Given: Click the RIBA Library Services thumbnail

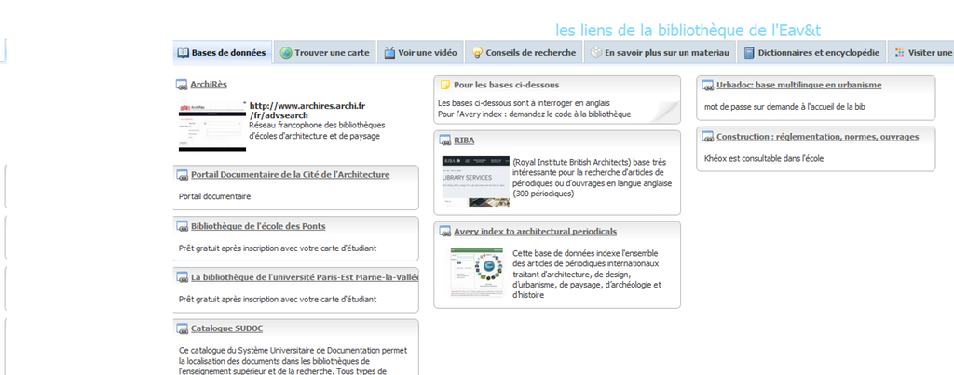Looking at the screenshot, I should [x=476, y=181].
